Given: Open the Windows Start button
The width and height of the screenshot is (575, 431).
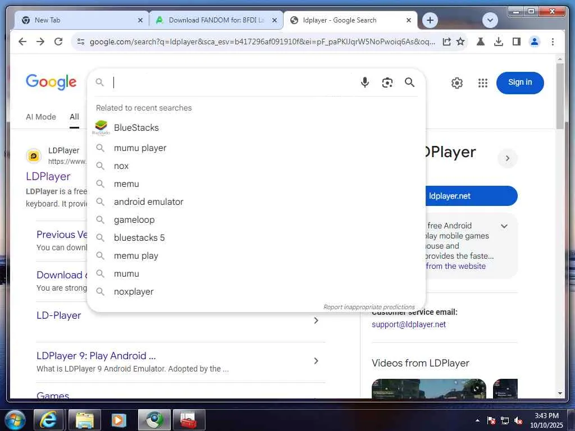Looking at the screenshot, I should 15,420.
